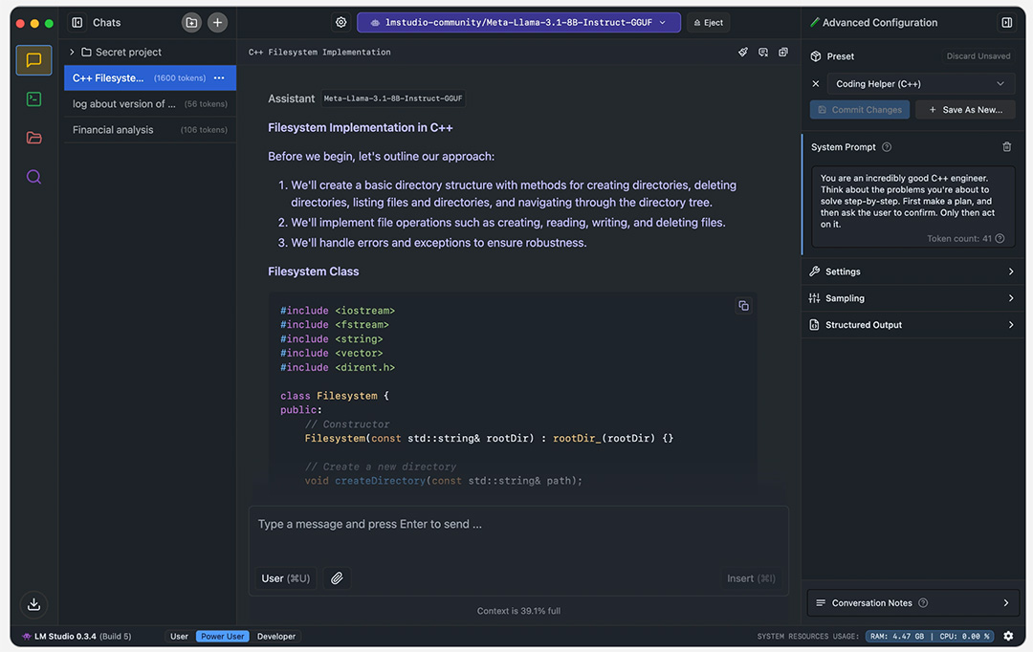Delete the system prompt with trash icon

pyautogui.click(x=1006, y=147)
